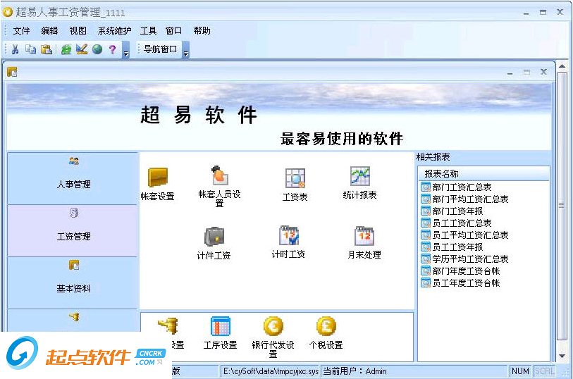573x379 pixels.
Task: Click the Copy toolbar icon
Action: [x=31, y=49]
